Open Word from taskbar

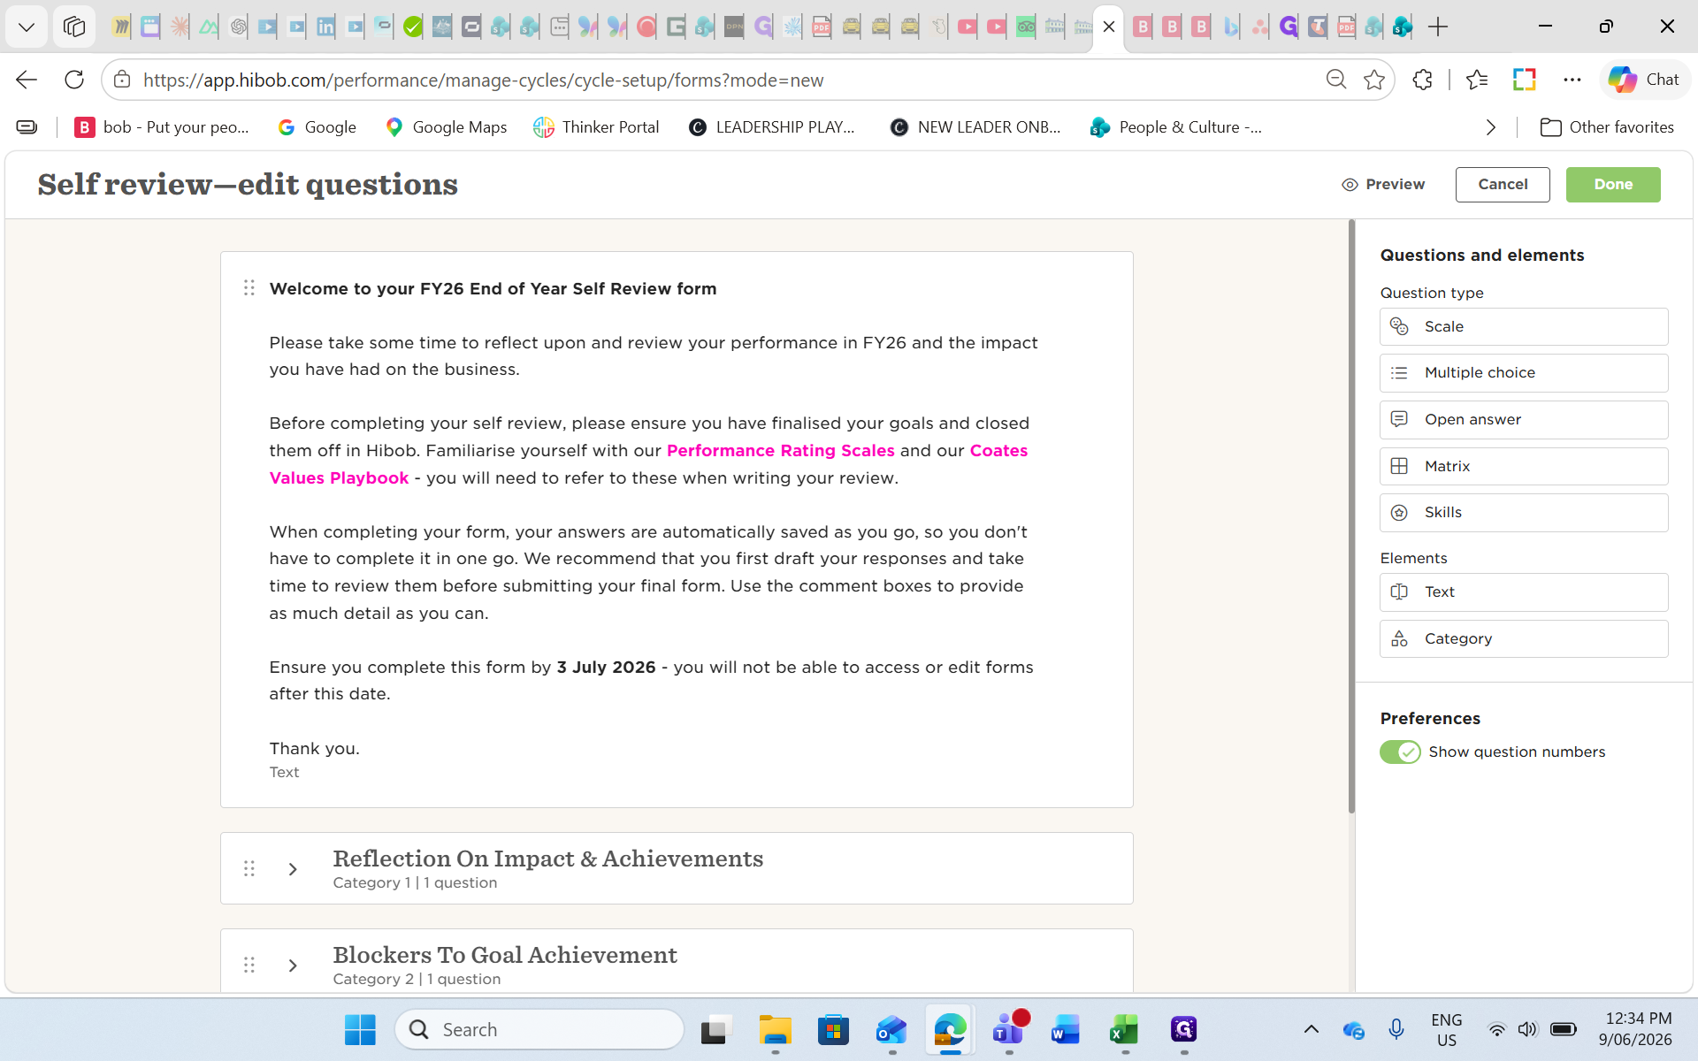point(1066,1029)
